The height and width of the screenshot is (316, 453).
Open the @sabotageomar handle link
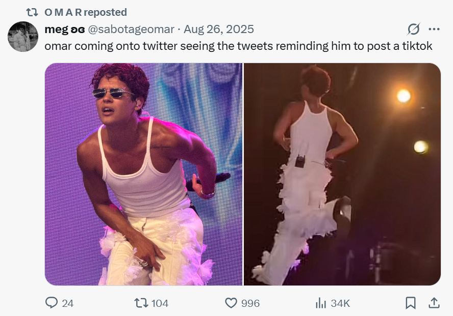[x=131, y=29]
